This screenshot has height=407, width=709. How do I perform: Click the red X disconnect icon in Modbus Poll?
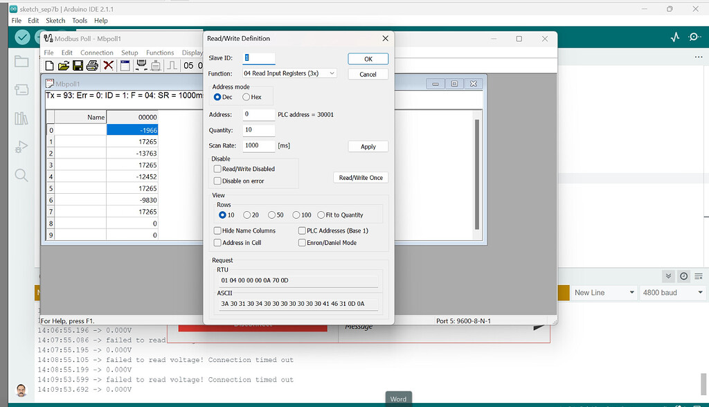click(x=108, y=65)
